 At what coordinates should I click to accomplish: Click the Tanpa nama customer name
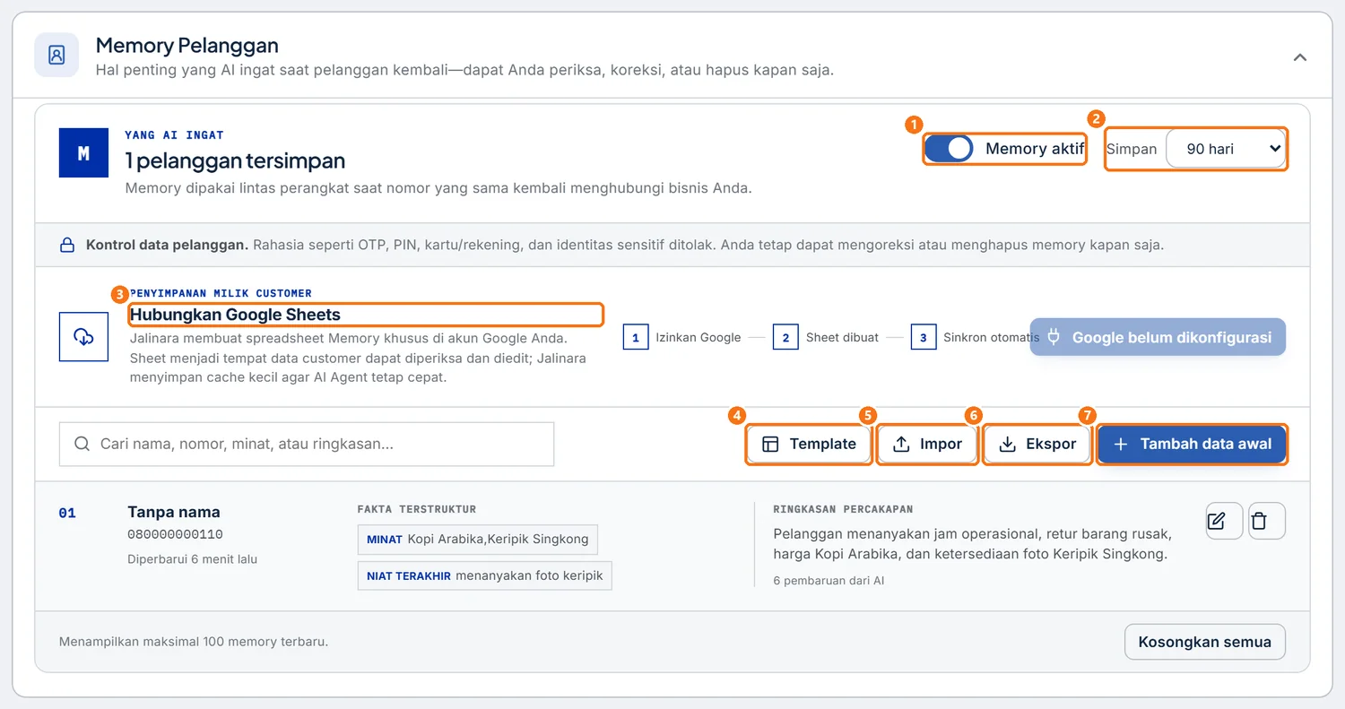click(x=174, y=512)
